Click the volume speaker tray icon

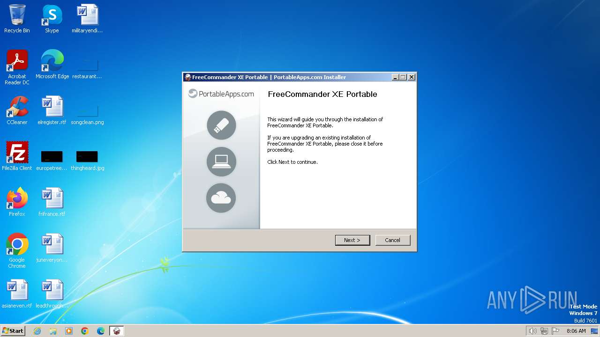532,331
